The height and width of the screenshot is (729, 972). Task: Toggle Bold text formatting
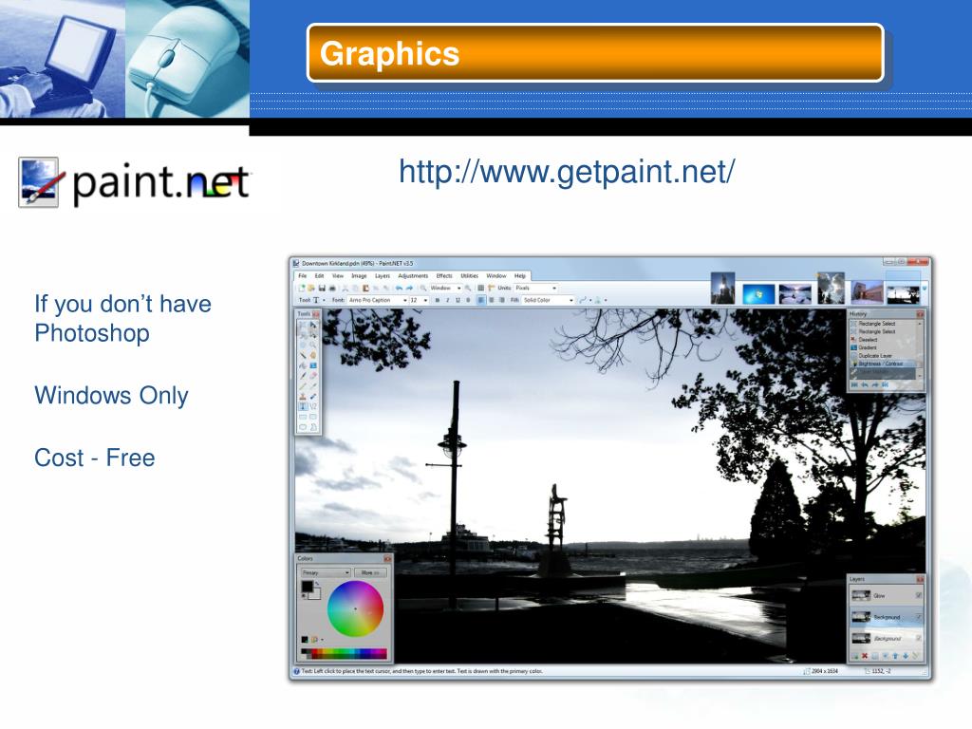tap(437, 300)
